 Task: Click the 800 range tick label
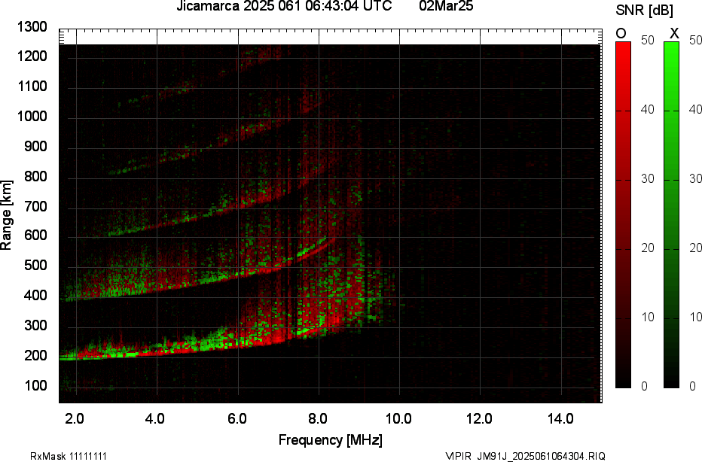[35, 176]
